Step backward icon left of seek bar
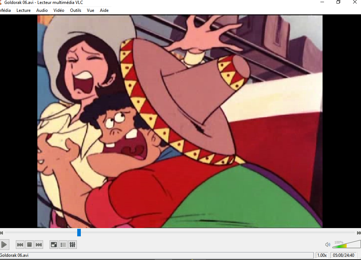This screenshot has height=260, width=361. [1, 233]
